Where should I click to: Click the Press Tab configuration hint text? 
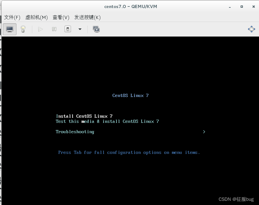tap(129, 153)
